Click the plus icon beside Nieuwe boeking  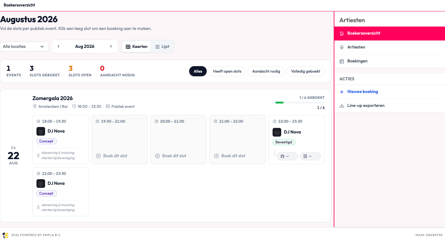coord(342,92)
